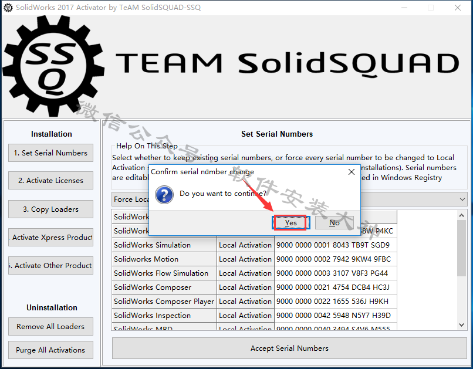Click Local Activation in the Composer Player row

(245, 301)
